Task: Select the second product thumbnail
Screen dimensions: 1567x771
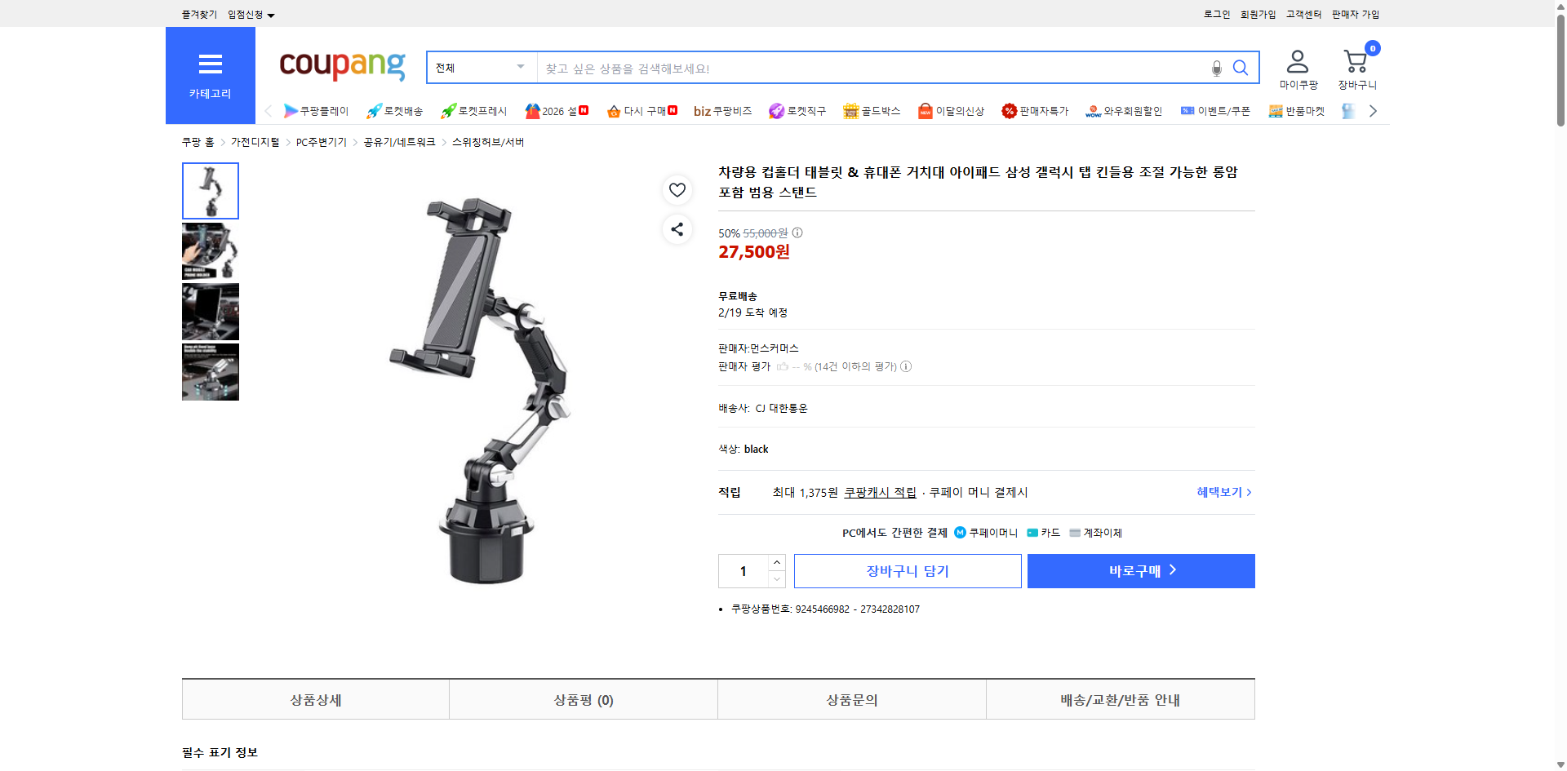Action: tap(210, 251)
